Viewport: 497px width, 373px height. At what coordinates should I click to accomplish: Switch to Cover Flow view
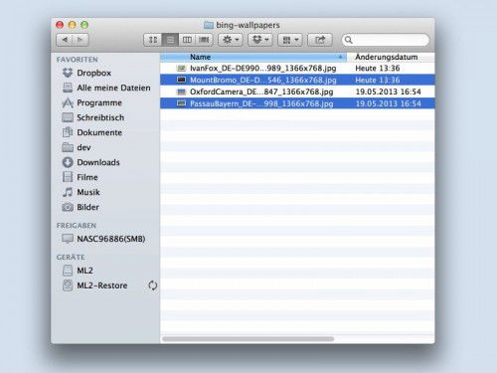point(204,40)
